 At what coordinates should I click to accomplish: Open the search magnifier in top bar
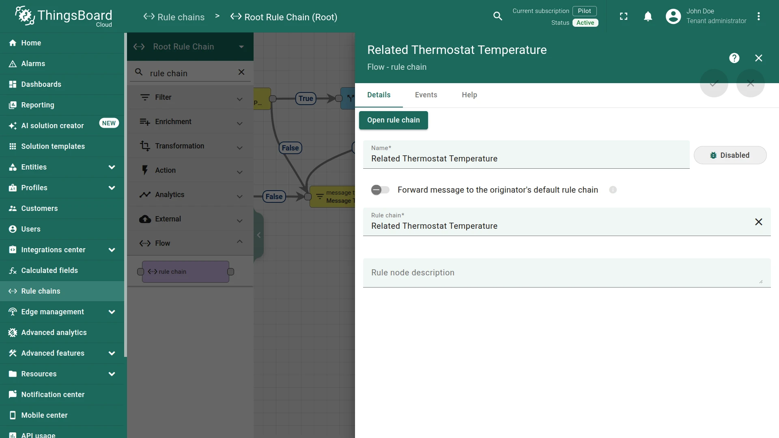(x=498, y=16)
